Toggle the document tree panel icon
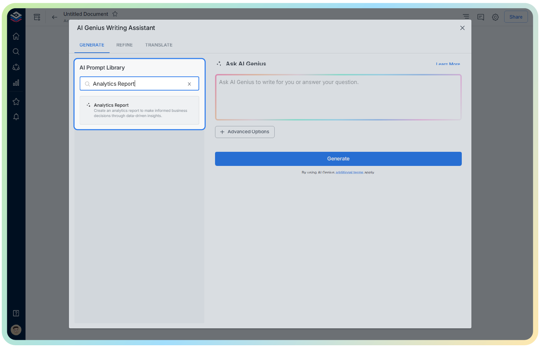540x348 pixels. pos(37,17)
